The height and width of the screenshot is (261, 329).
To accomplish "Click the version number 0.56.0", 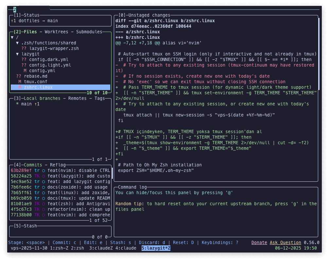I will coord(312,243).
